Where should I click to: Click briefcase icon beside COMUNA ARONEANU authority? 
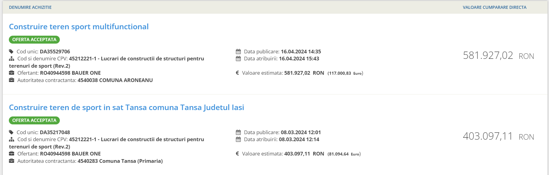click(x=12, y=80)
